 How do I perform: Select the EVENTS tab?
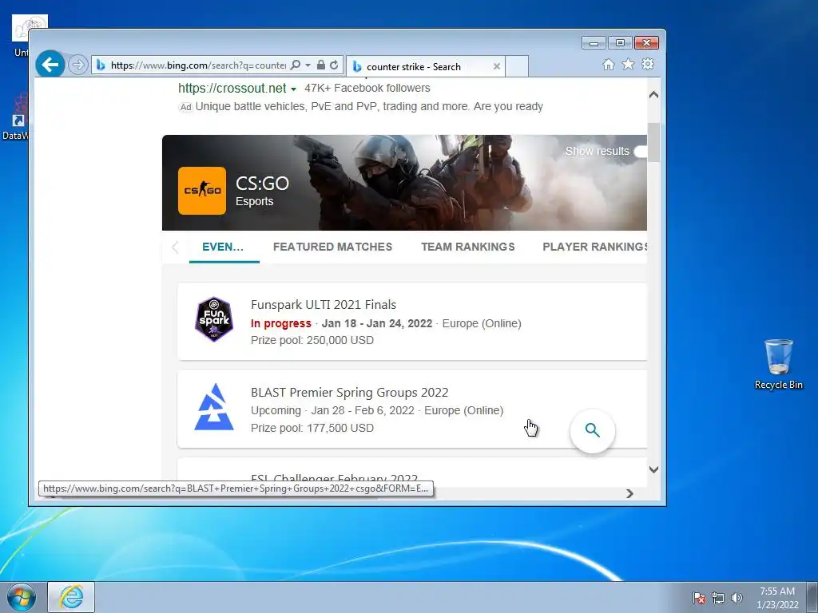pos(224,247)
